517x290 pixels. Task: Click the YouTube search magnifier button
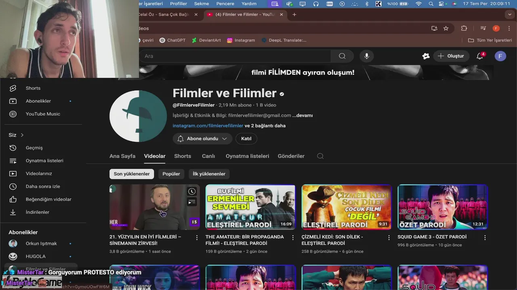(x=342, y=56)
